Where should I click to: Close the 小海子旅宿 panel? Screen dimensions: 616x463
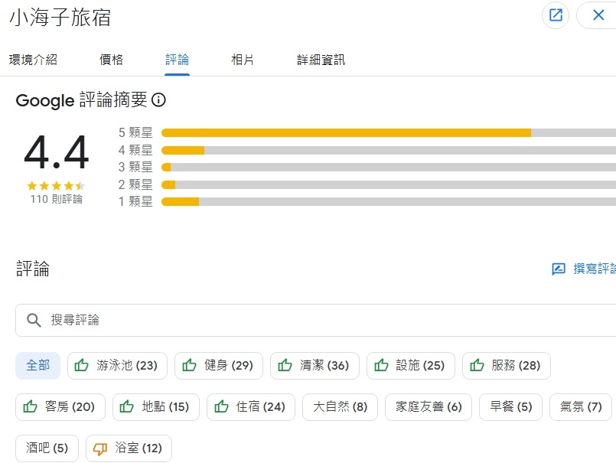(x=598, y=15)
